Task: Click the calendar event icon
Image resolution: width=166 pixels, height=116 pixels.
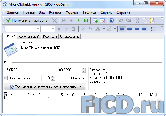Action: point(11,49)
